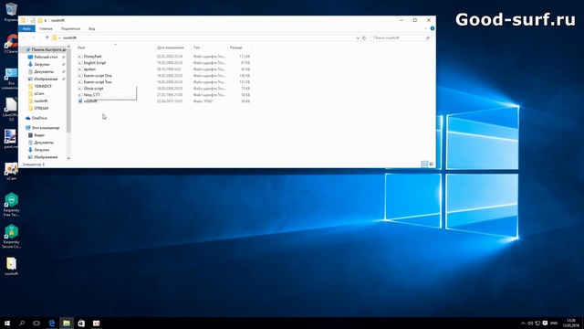The image size is (584, 329).
Task: Open the Store app from taskbar
Action: click(81, 323)
